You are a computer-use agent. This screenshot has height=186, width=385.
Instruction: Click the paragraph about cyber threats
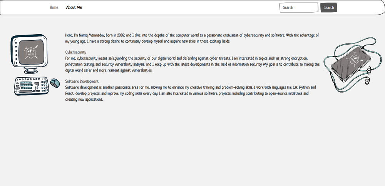coord(192,64)
